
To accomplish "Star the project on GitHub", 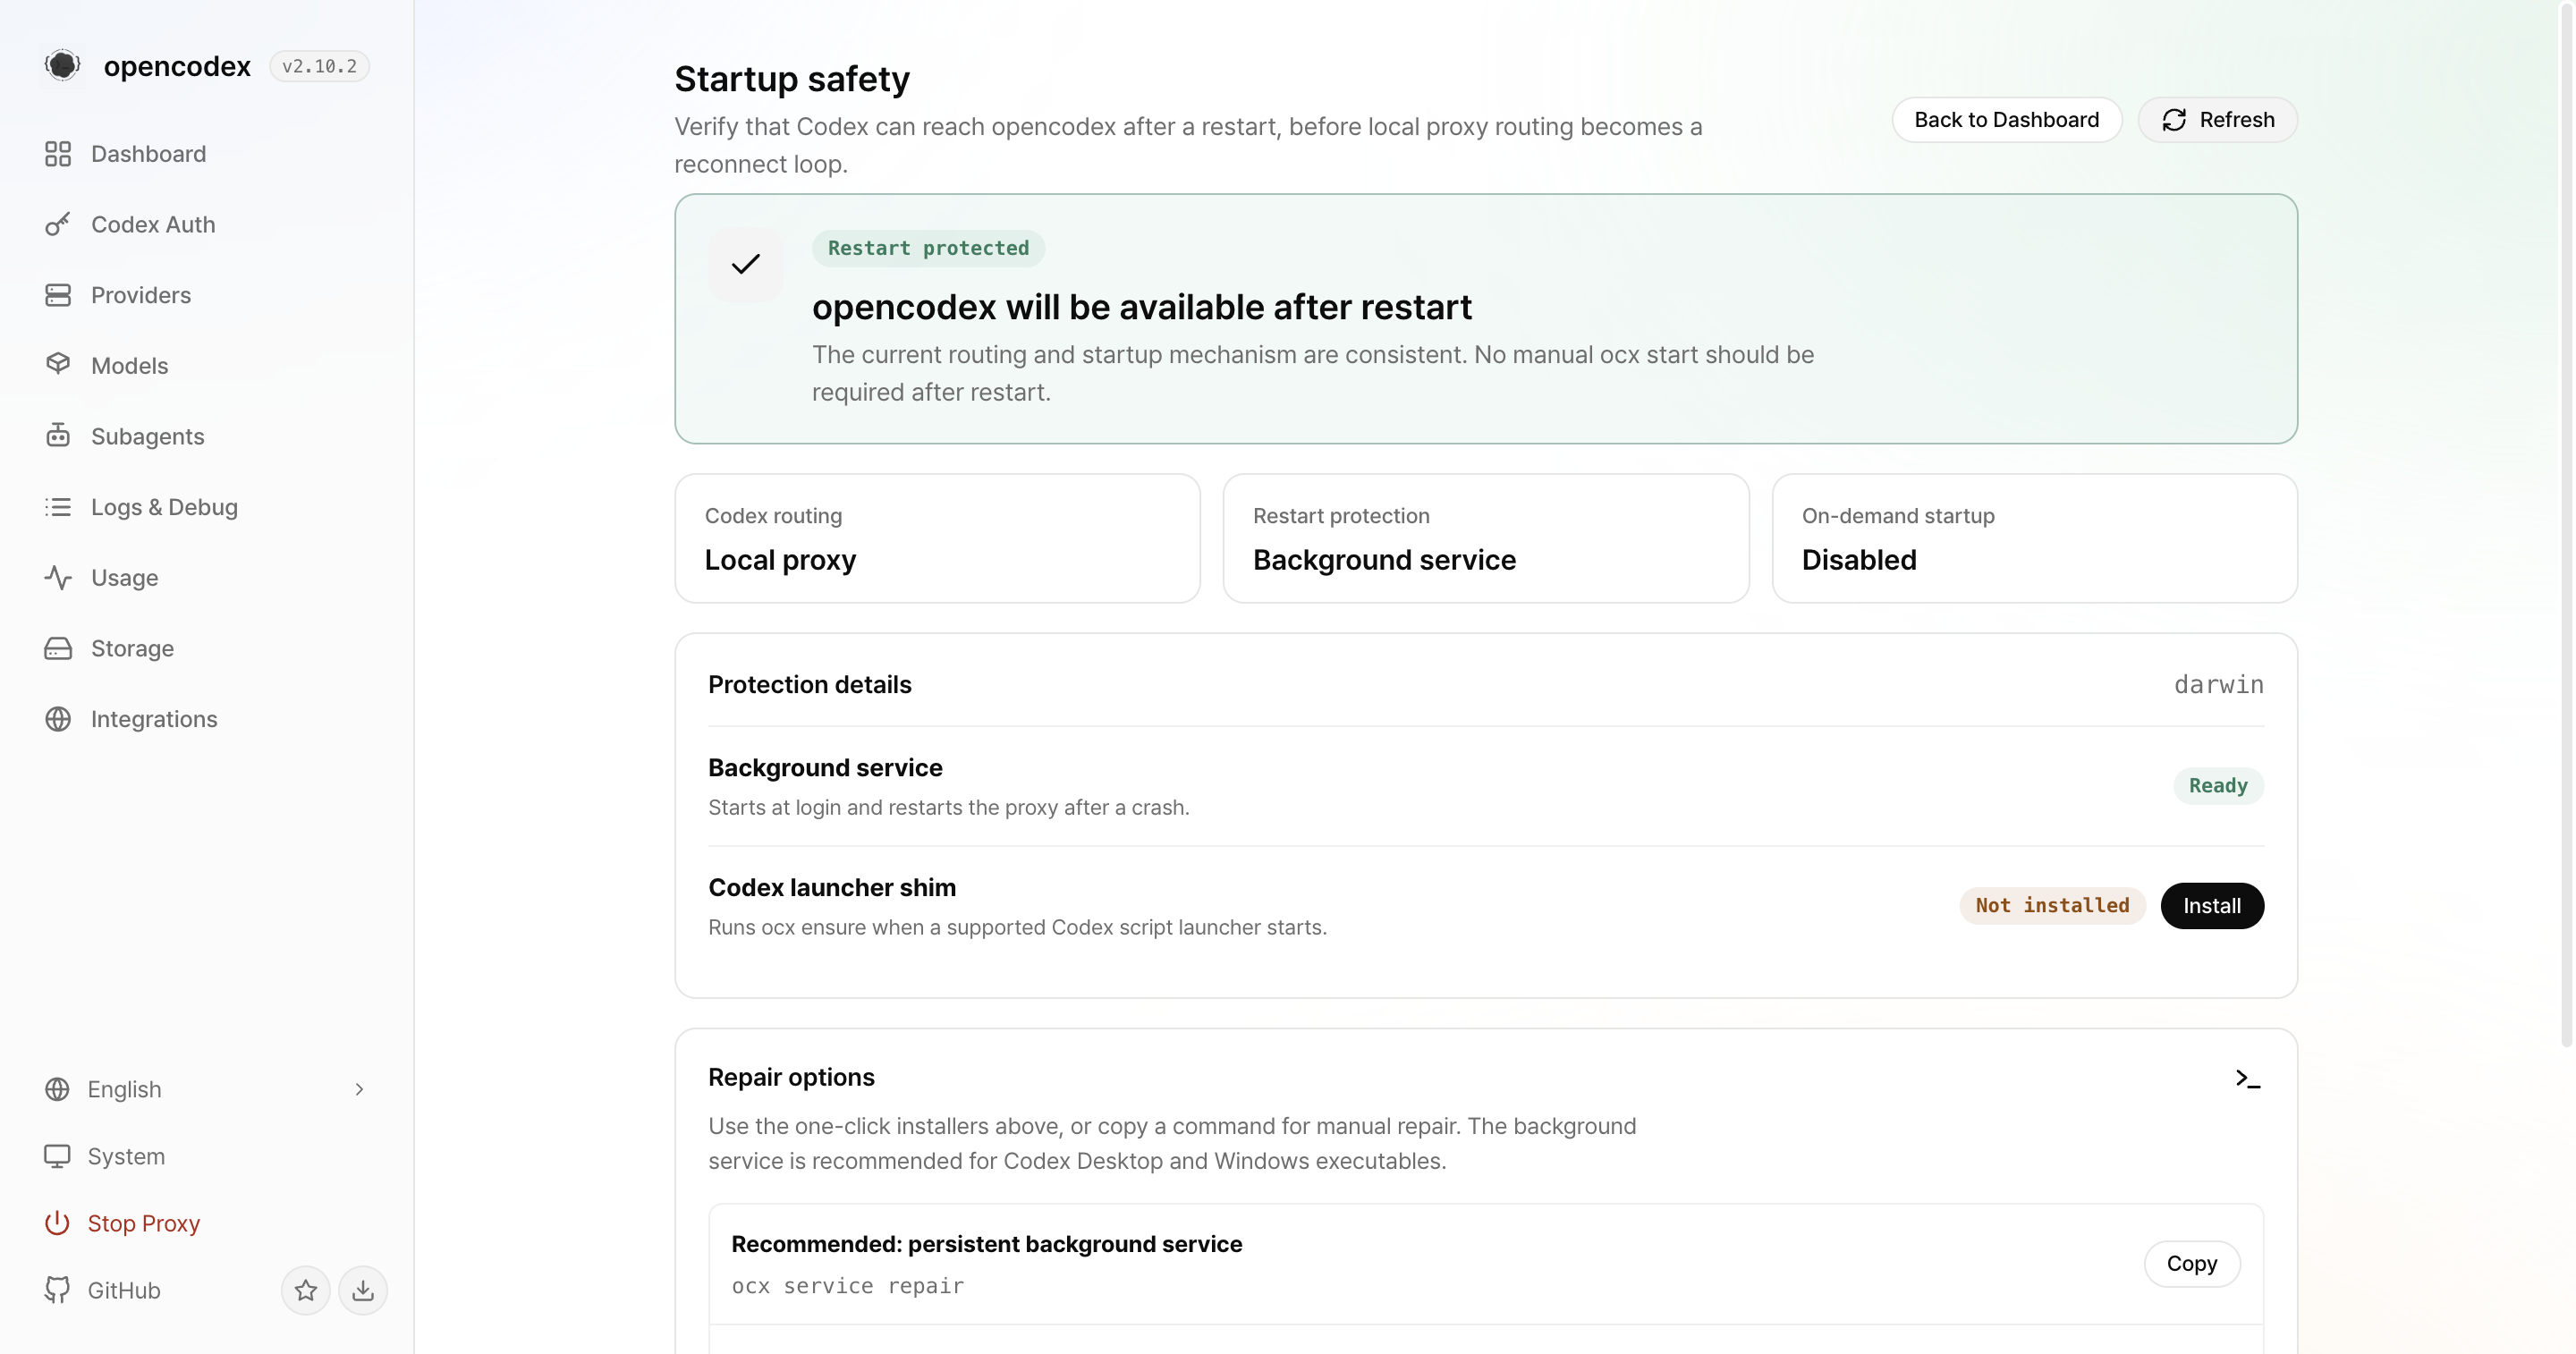I will (x=306, y=1290).
